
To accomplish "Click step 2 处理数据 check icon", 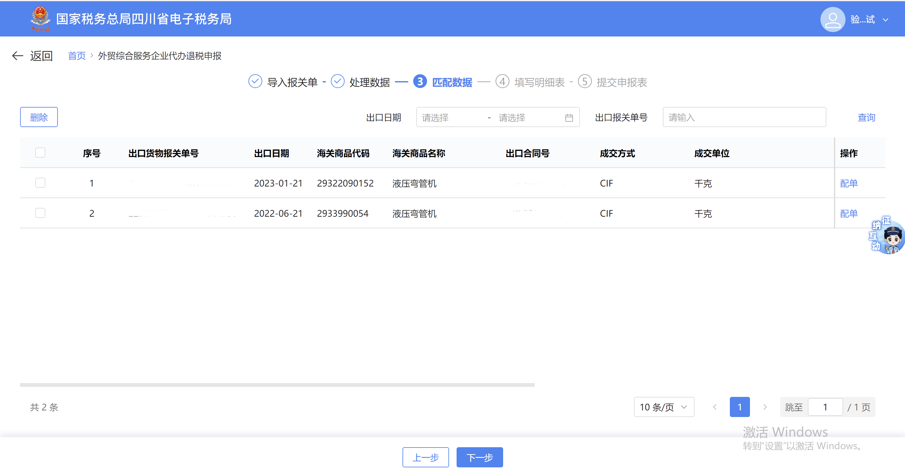I will (x=337, y=81).
